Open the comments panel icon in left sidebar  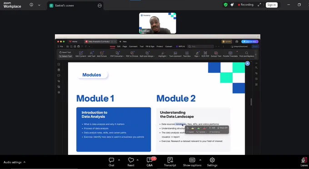tap(59, 76)
